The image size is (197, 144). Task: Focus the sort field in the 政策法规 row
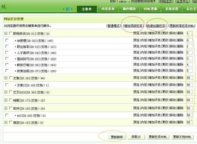[189, 71]
